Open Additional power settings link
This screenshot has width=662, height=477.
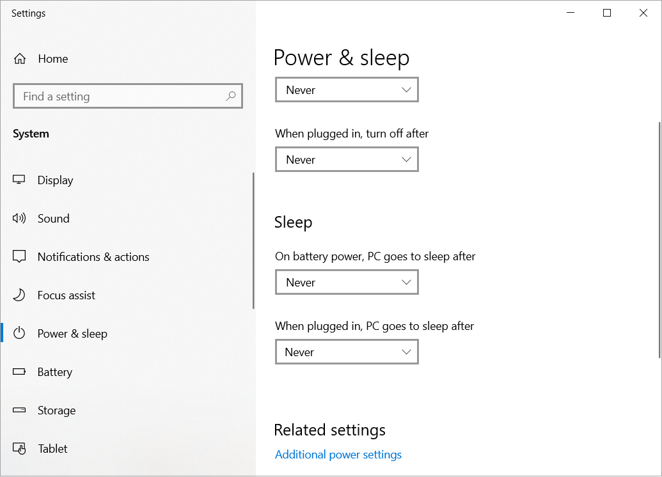pos(338,455)
